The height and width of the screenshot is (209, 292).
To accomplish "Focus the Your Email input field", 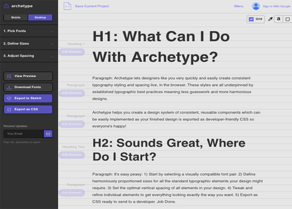I will 23,134.
